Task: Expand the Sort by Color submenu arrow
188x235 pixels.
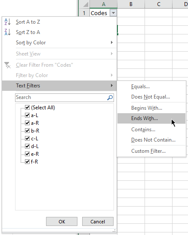Action: coord(112,43)
